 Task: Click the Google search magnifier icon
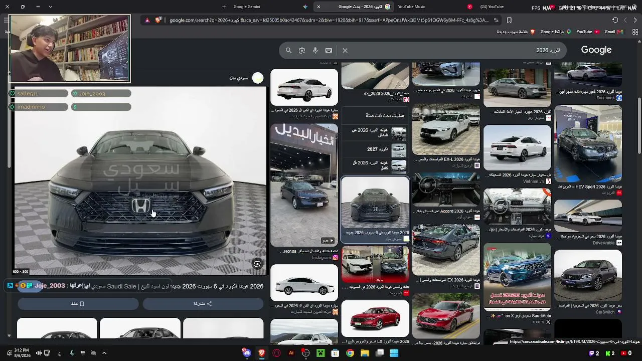tap(288, 50)
